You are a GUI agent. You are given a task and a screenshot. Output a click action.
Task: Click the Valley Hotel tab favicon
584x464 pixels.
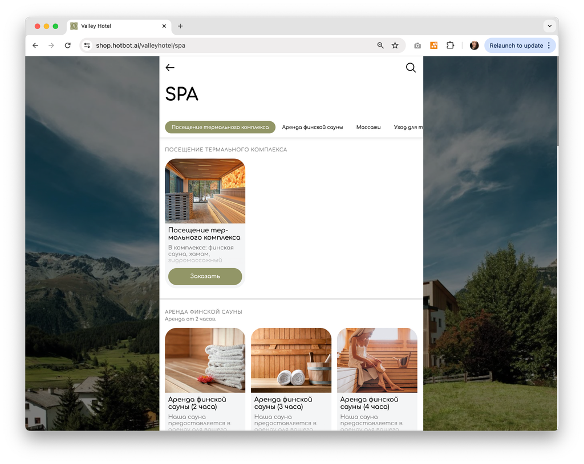(x=74, y=26)
